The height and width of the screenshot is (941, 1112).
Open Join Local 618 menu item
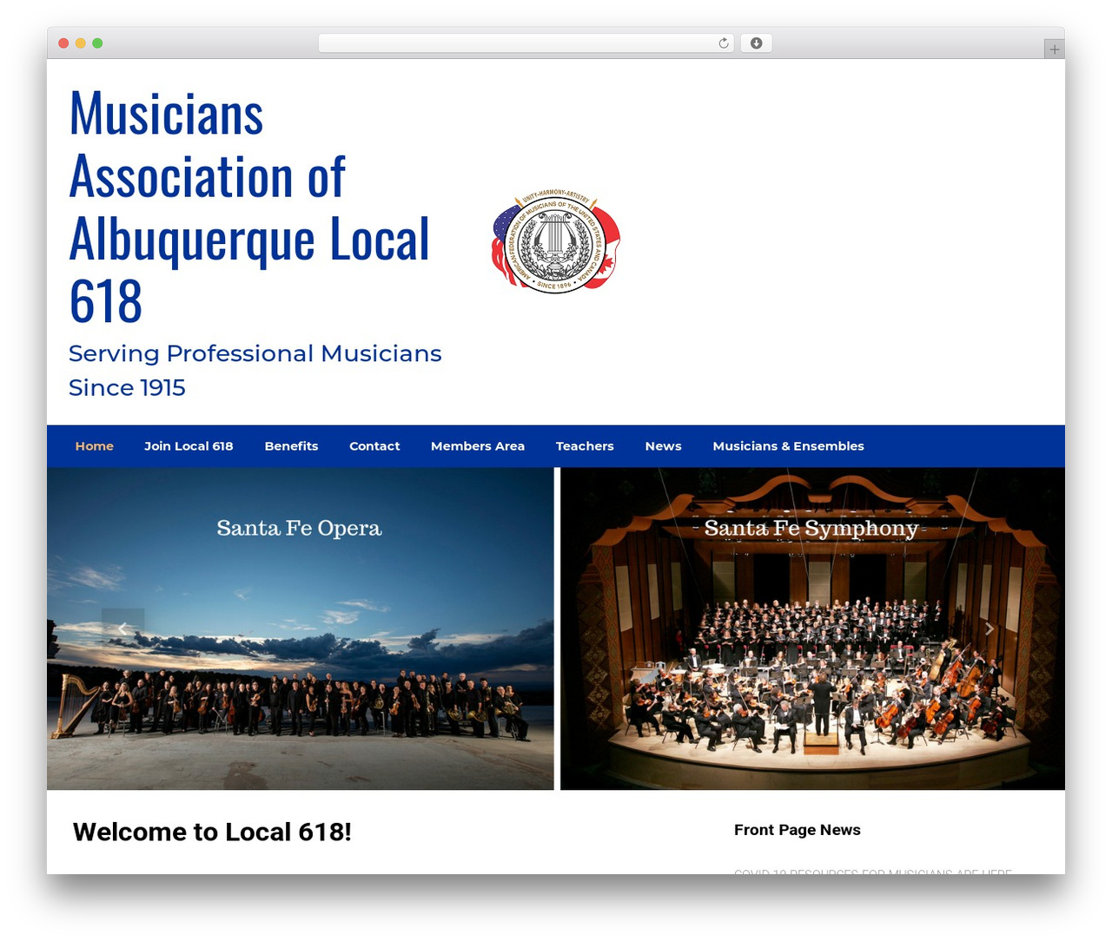(x=189, y=446)
